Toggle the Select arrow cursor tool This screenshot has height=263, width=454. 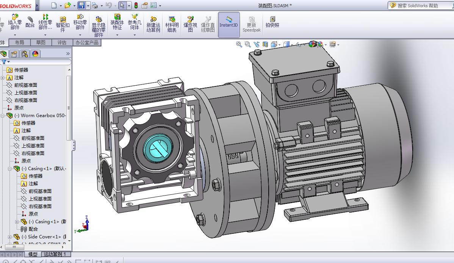122,5
